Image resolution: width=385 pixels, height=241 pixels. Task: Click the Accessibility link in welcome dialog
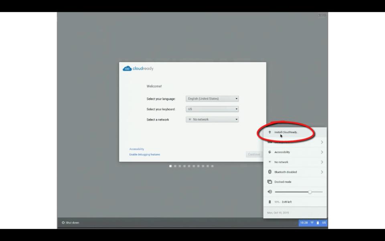click(x=137, y=149)
